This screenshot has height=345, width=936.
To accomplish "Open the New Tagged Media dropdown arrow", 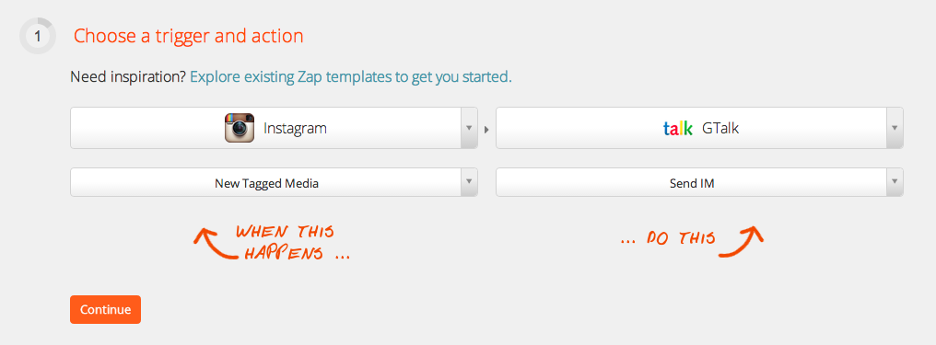I will (469, 182).
